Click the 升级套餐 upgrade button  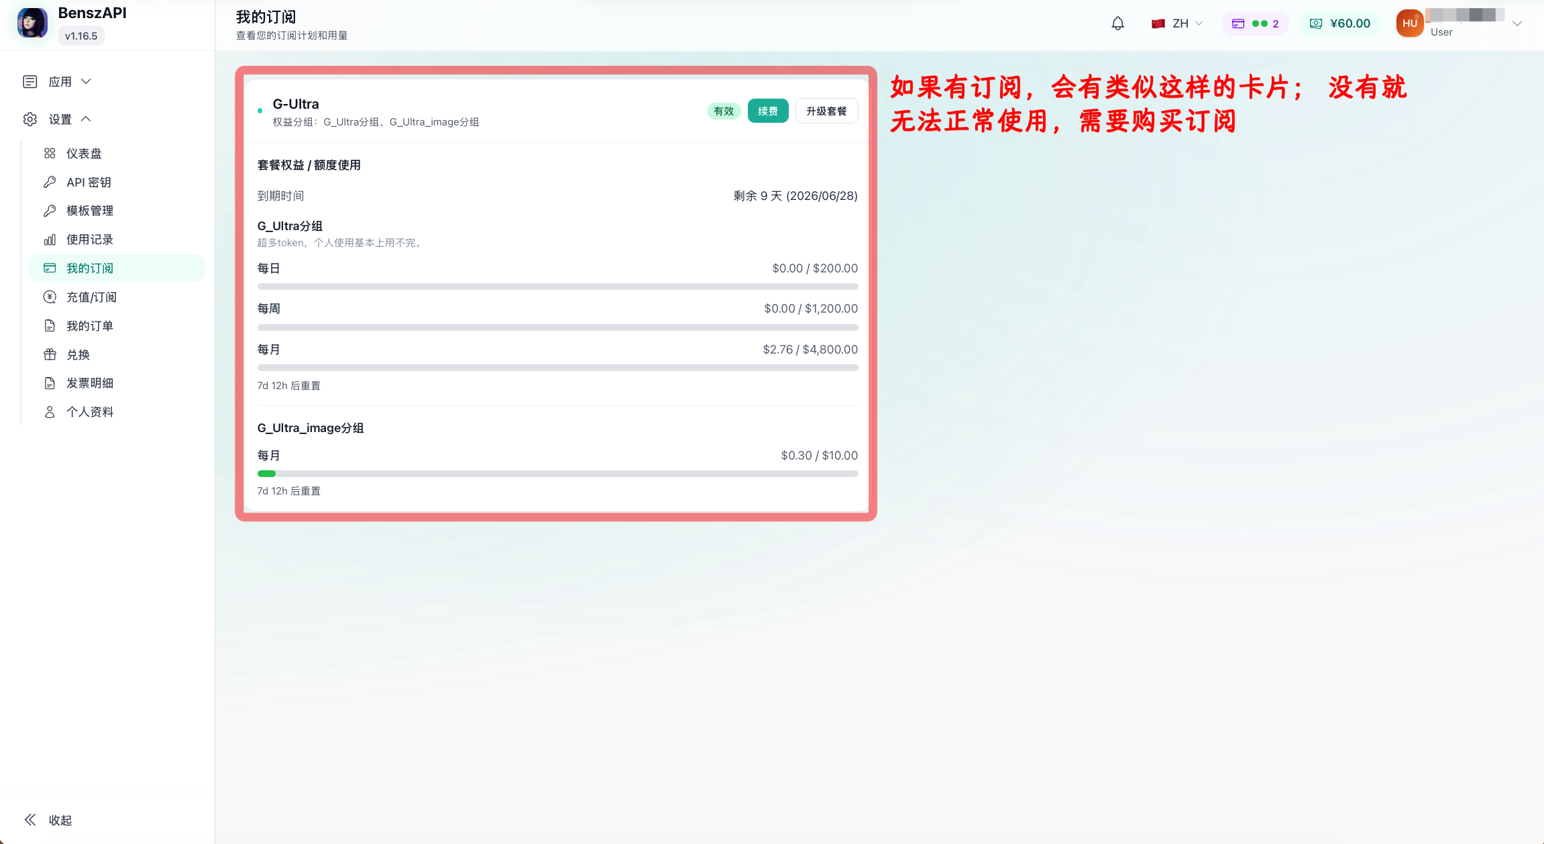[x=826, y=111]
